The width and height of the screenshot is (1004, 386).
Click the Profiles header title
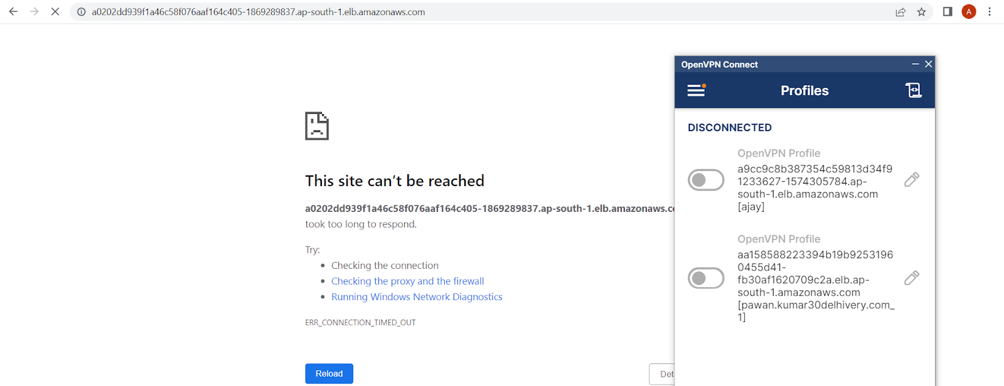(x=804, y=91)
